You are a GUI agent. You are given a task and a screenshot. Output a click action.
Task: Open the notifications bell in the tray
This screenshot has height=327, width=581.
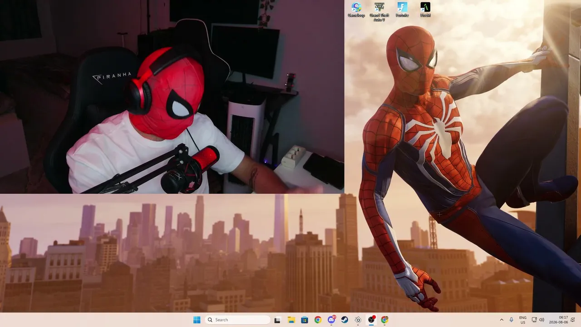coord(573,320)
